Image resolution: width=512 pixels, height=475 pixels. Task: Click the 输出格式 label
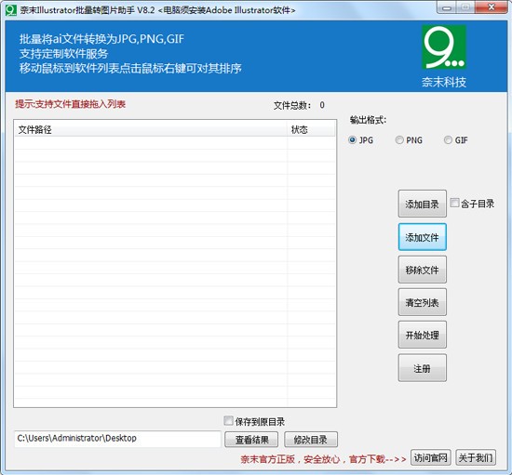point(368,120)
